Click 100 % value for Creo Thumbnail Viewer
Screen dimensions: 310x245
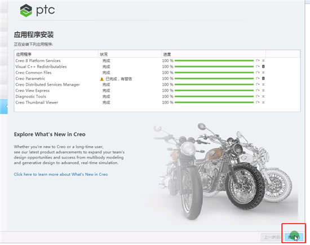click(x=167, y=103)
